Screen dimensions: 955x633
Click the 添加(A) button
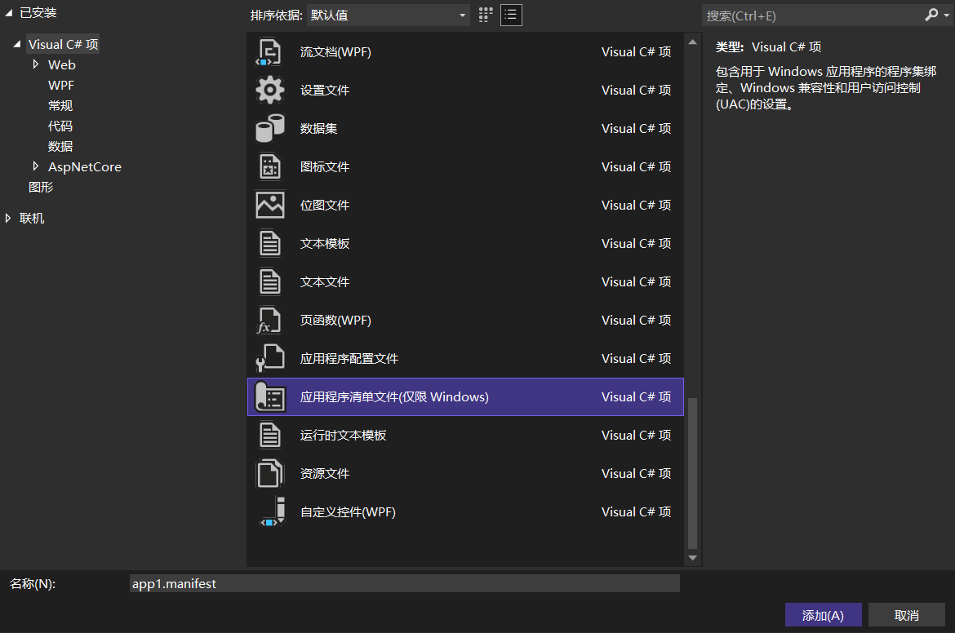[823, 614]
